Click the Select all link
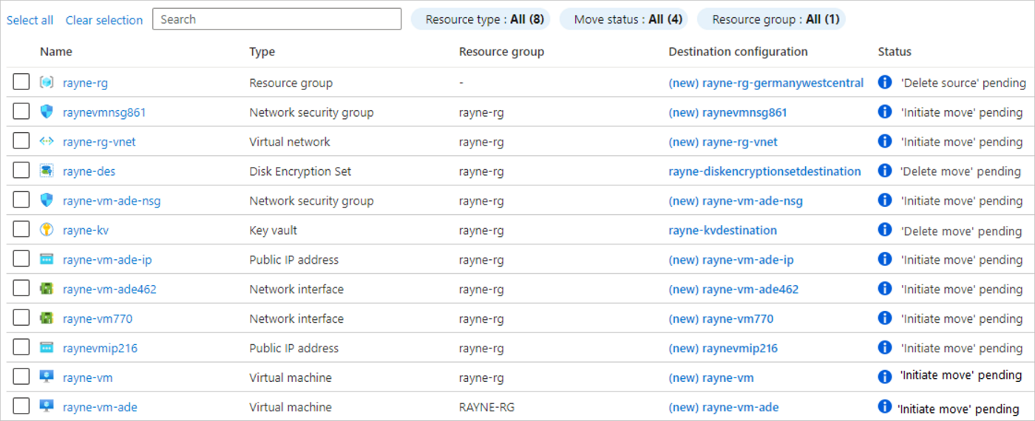The image size is (1035, 421). click(30, 20)
